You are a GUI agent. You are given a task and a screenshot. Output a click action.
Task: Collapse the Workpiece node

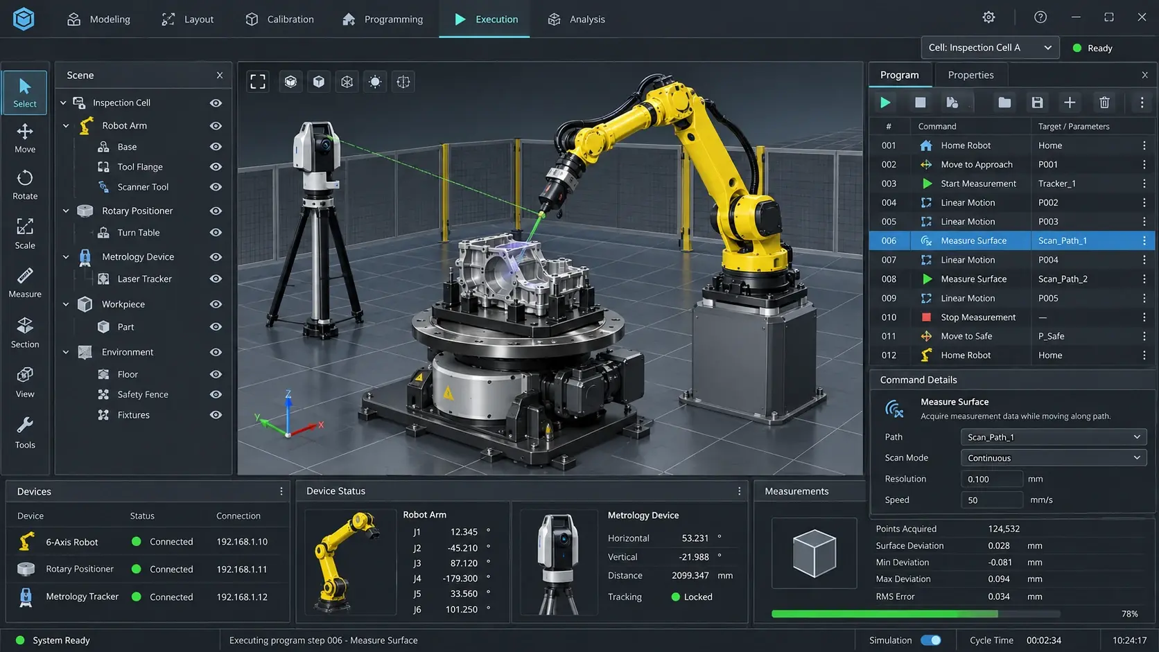[x=66, y=304]
